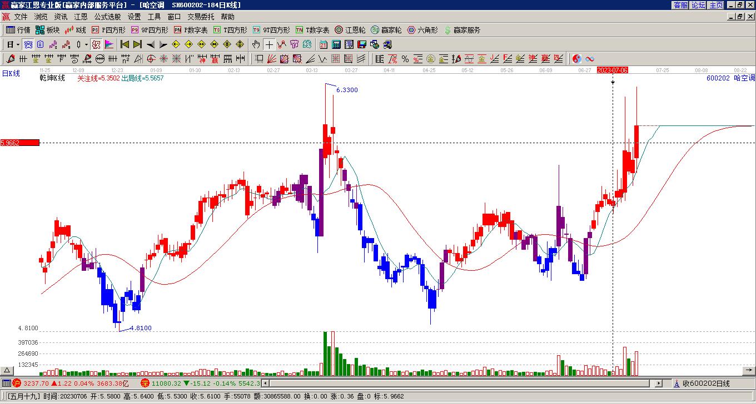Switch to the K线 chart view
Screen dimensions: 756x404
75,30
